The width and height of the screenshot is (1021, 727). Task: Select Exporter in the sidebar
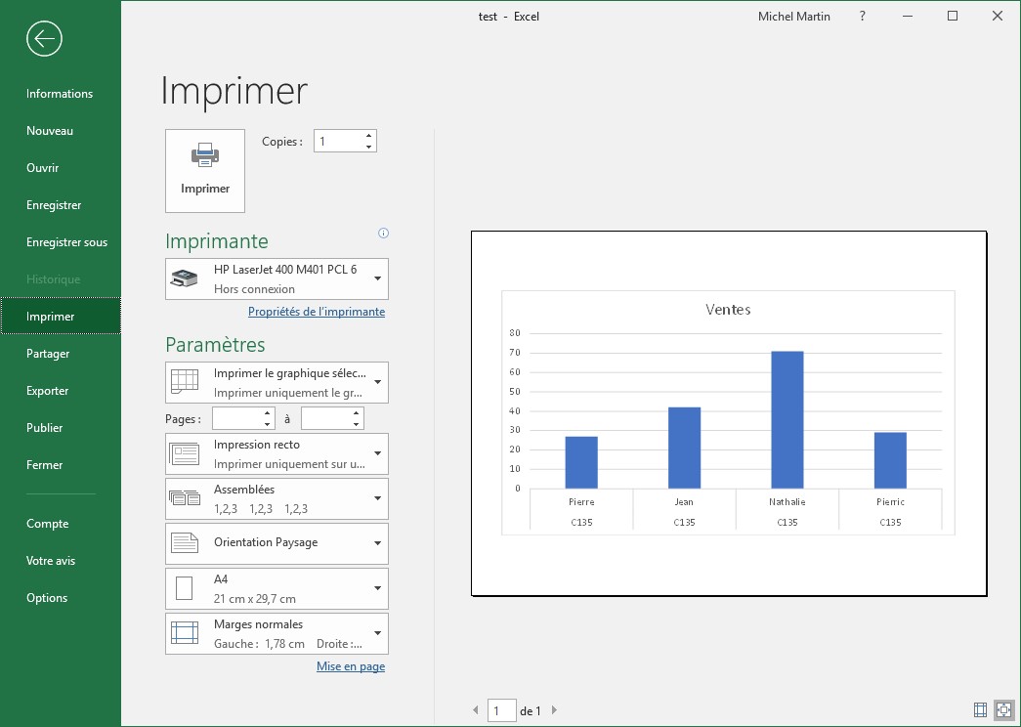click(x=48, y=391)
